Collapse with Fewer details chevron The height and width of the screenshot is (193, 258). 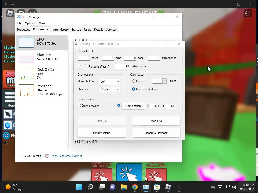tap(19, 156)
